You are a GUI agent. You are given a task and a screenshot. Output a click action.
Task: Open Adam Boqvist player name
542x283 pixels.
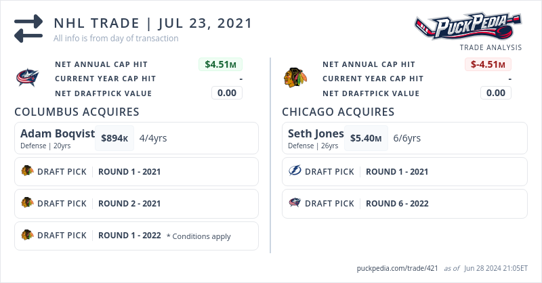tap(58, 133)
